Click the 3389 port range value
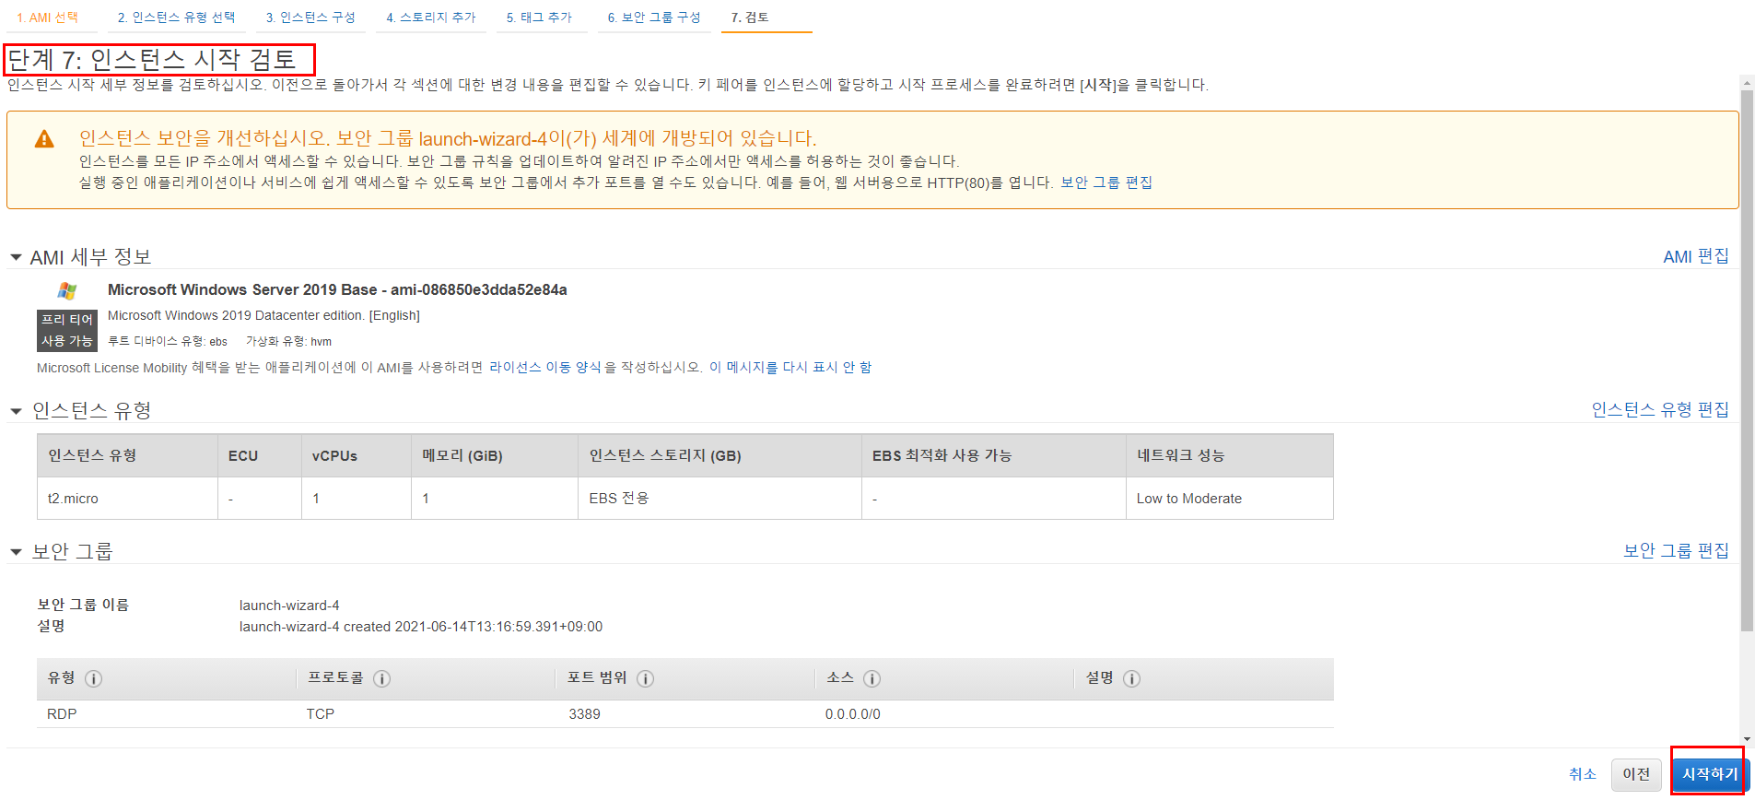 click(584, 714)
